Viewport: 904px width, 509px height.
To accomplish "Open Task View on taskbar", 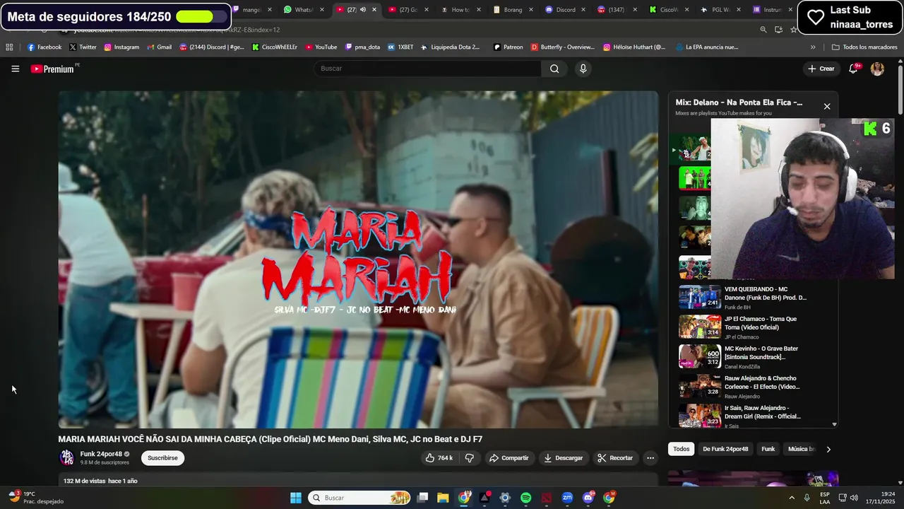I will [x=422, y=498].
